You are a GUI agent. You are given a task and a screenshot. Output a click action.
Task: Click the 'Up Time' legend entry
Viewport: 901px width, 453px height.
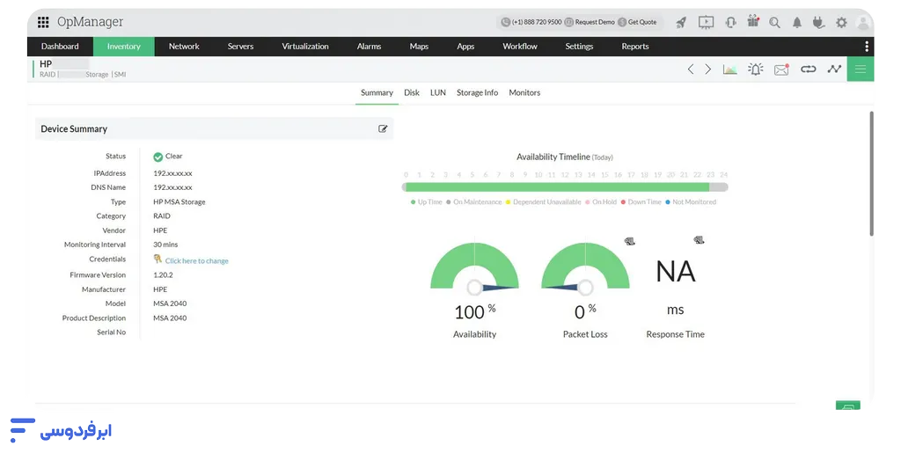(x=427, y=202)
